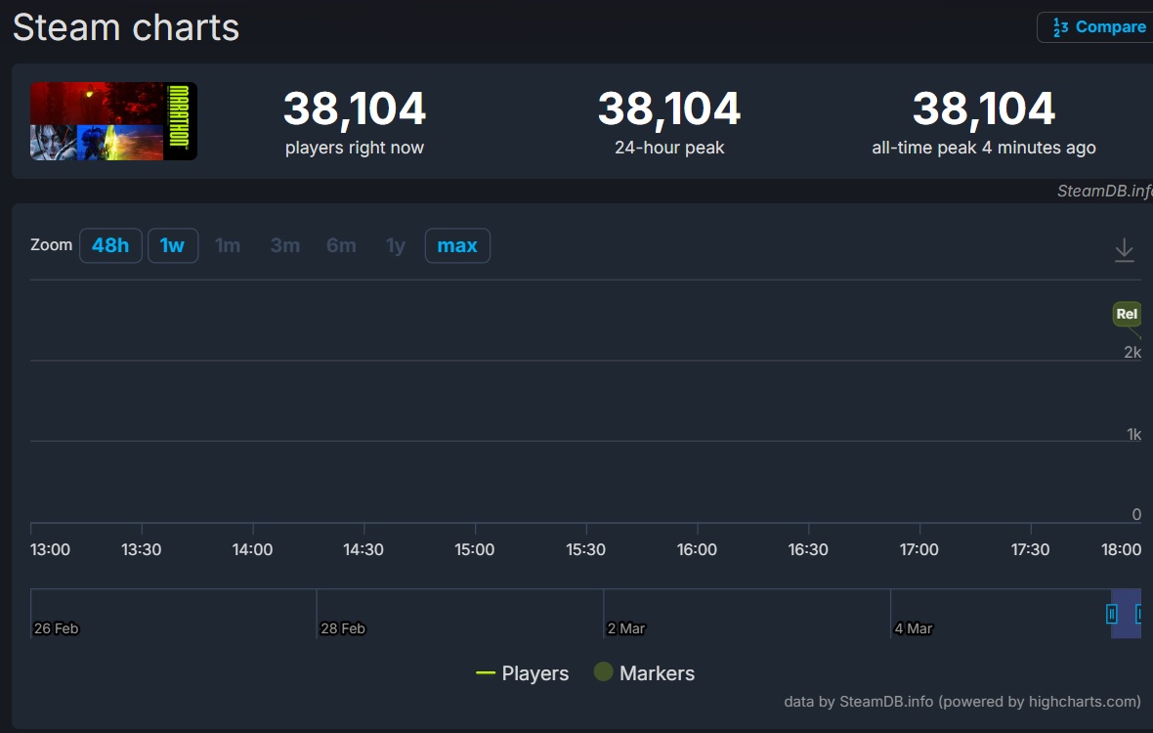Open the Marathon game thumbnail
This screenshot has height=733, width=1153.
click(113, 121)
